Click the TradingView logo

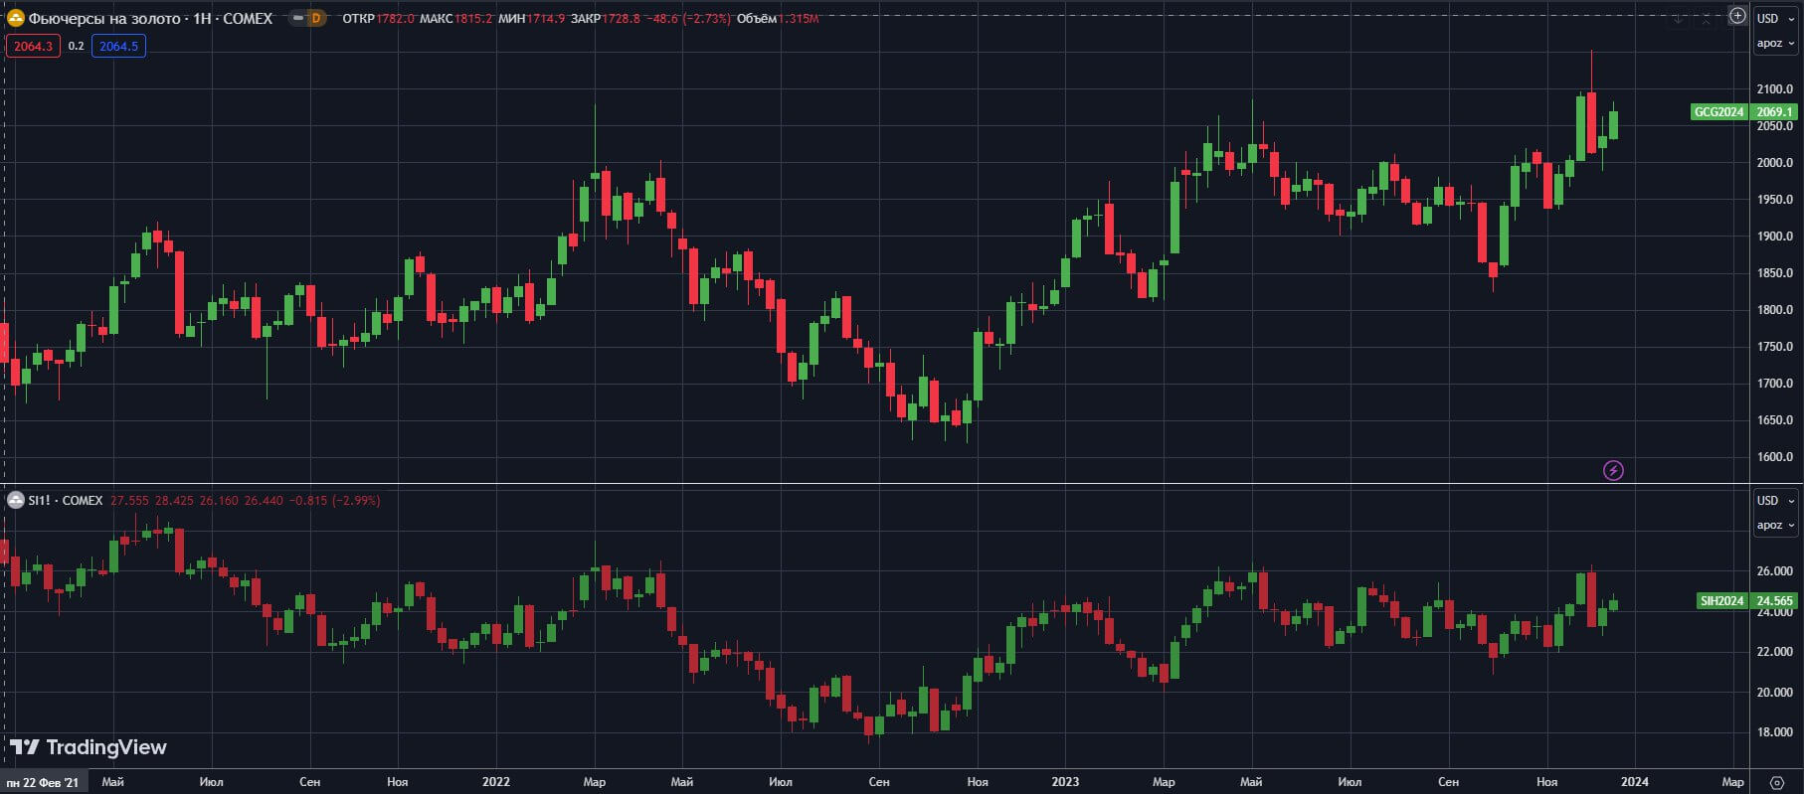click(89, 747)
